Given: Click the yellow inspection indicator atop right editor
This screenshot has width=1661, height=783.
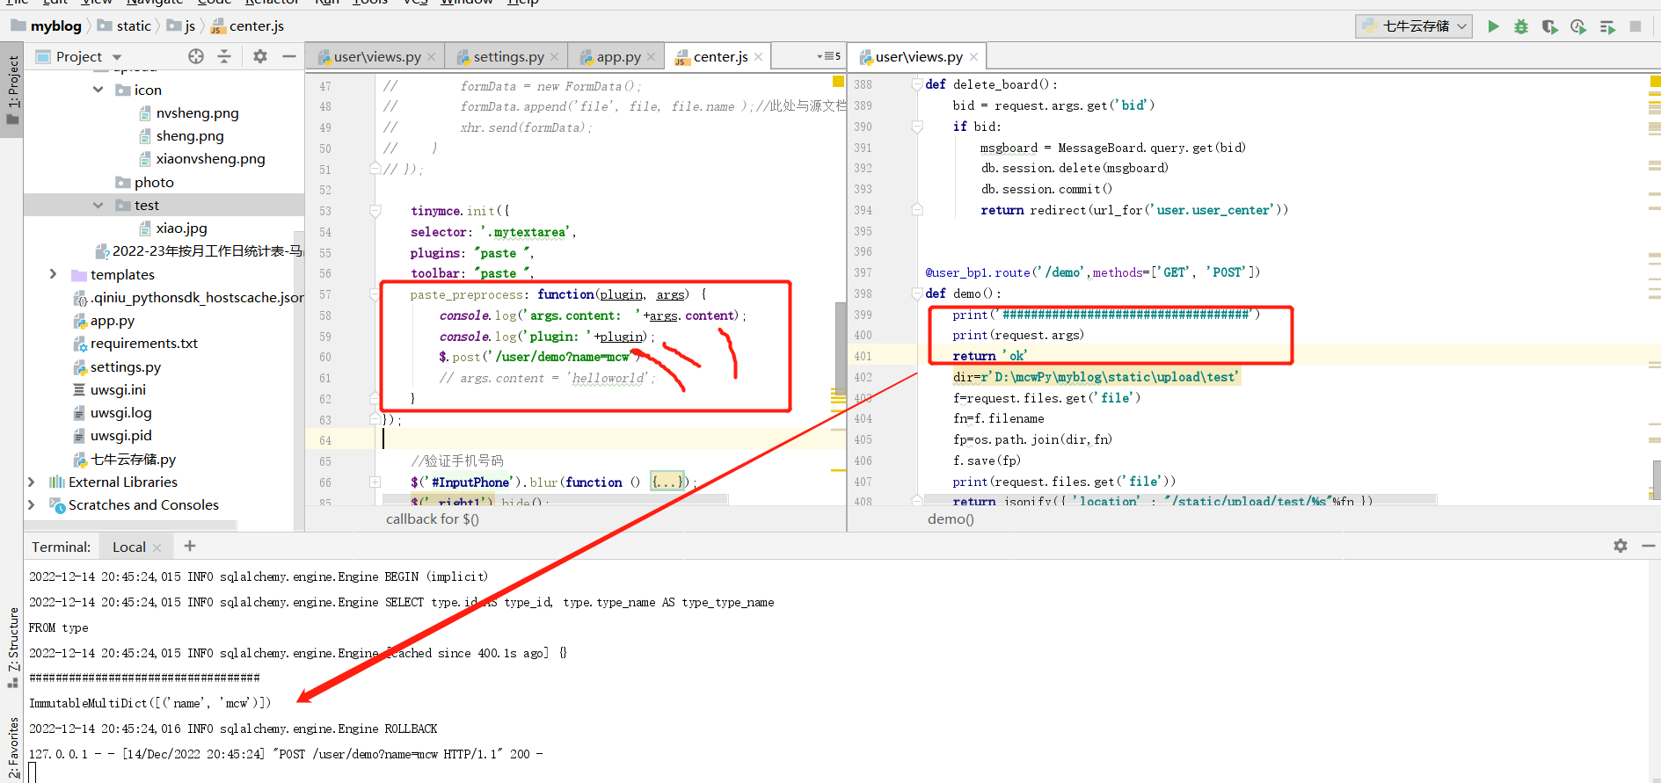Looking at the screenshot, I should coord(1655,81).
